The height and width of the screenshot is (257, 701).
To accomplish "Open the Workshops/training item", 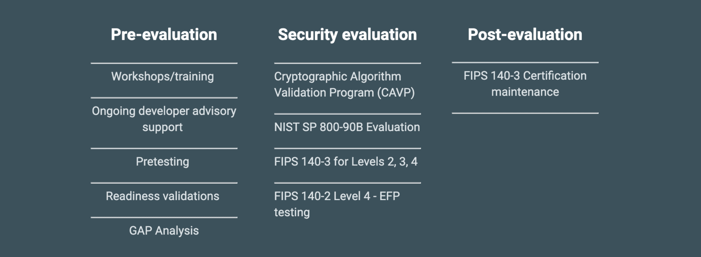I will 163,76.
